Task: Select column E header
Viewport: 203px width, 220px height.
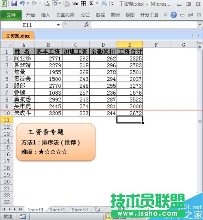Action: pos(130,45)
